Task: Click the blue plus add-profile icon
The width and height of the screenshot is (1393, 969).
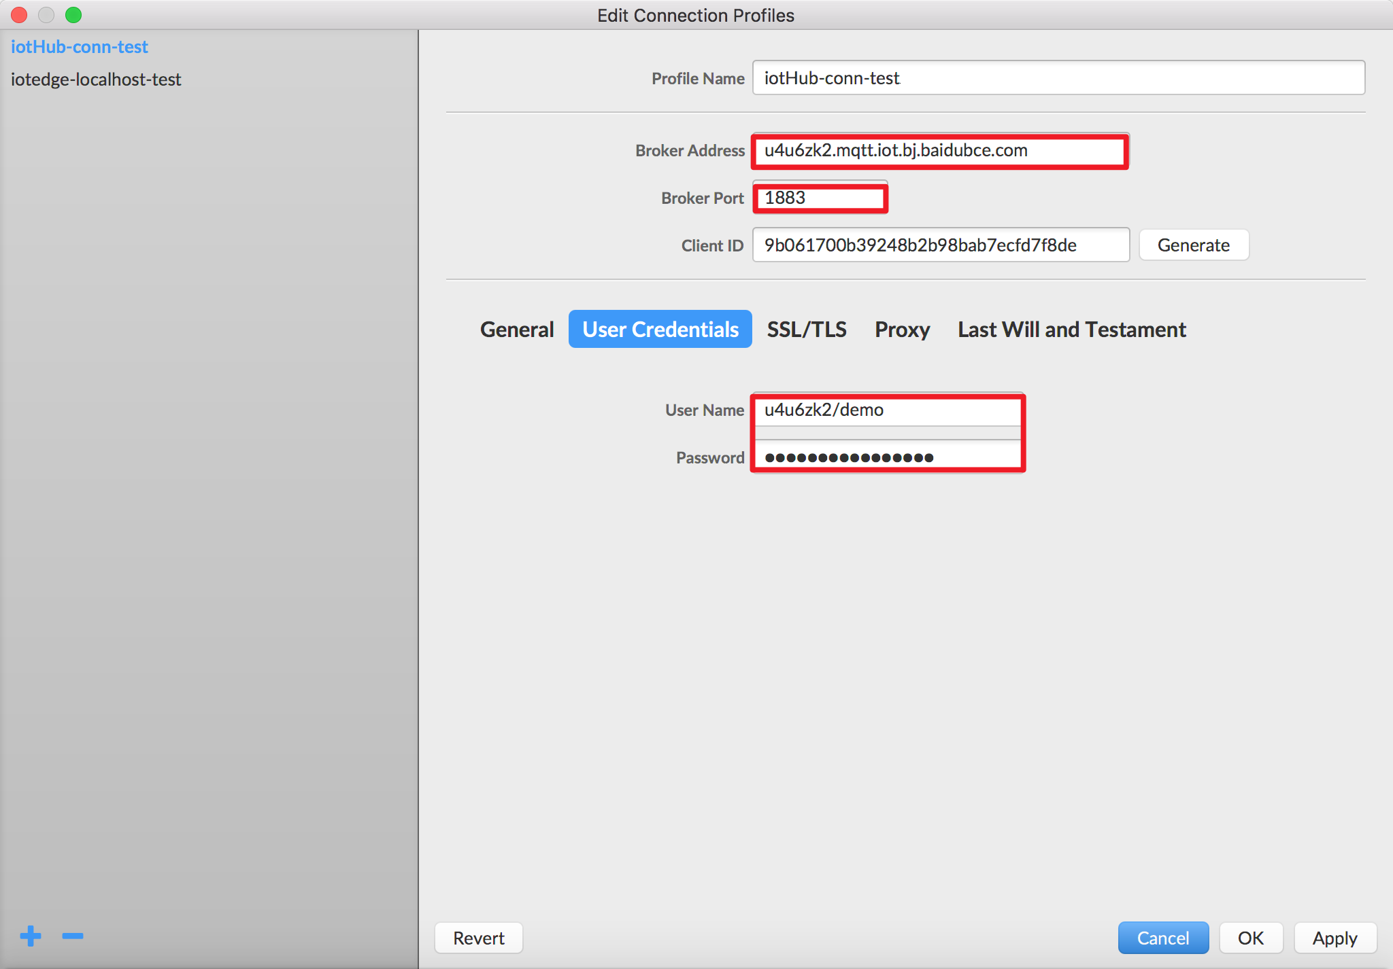Action: (31, 936)
